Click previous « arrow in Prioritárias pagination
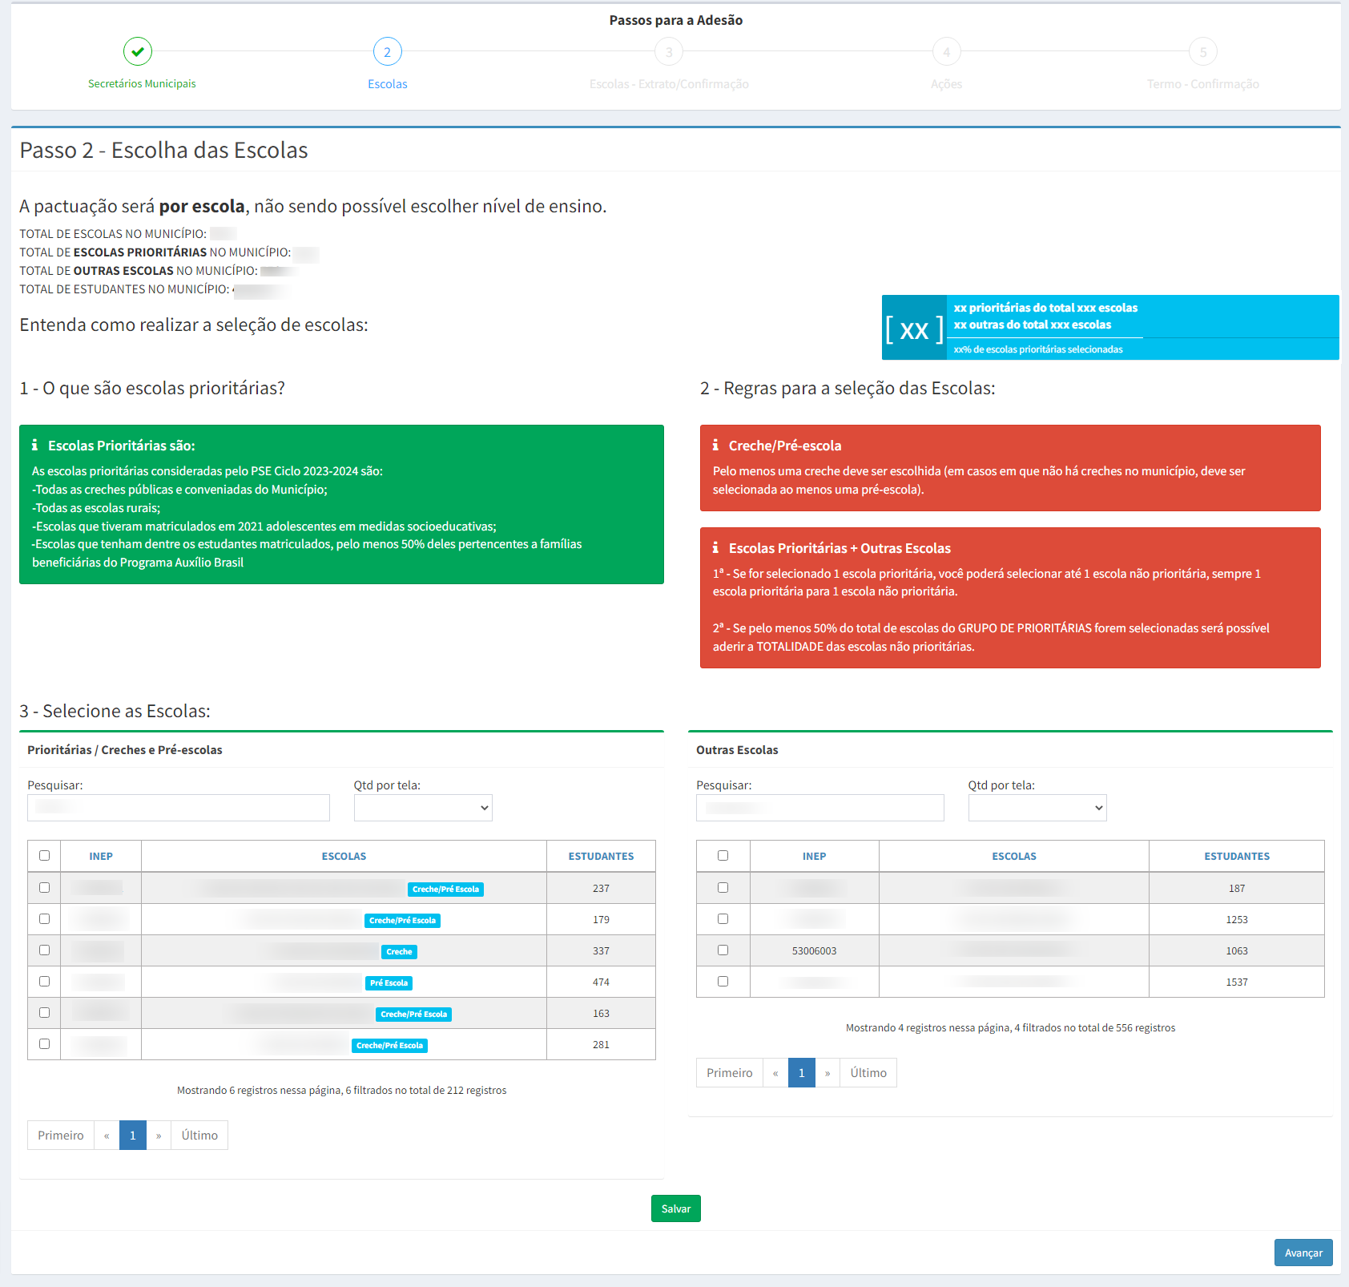 point(107,1135)
